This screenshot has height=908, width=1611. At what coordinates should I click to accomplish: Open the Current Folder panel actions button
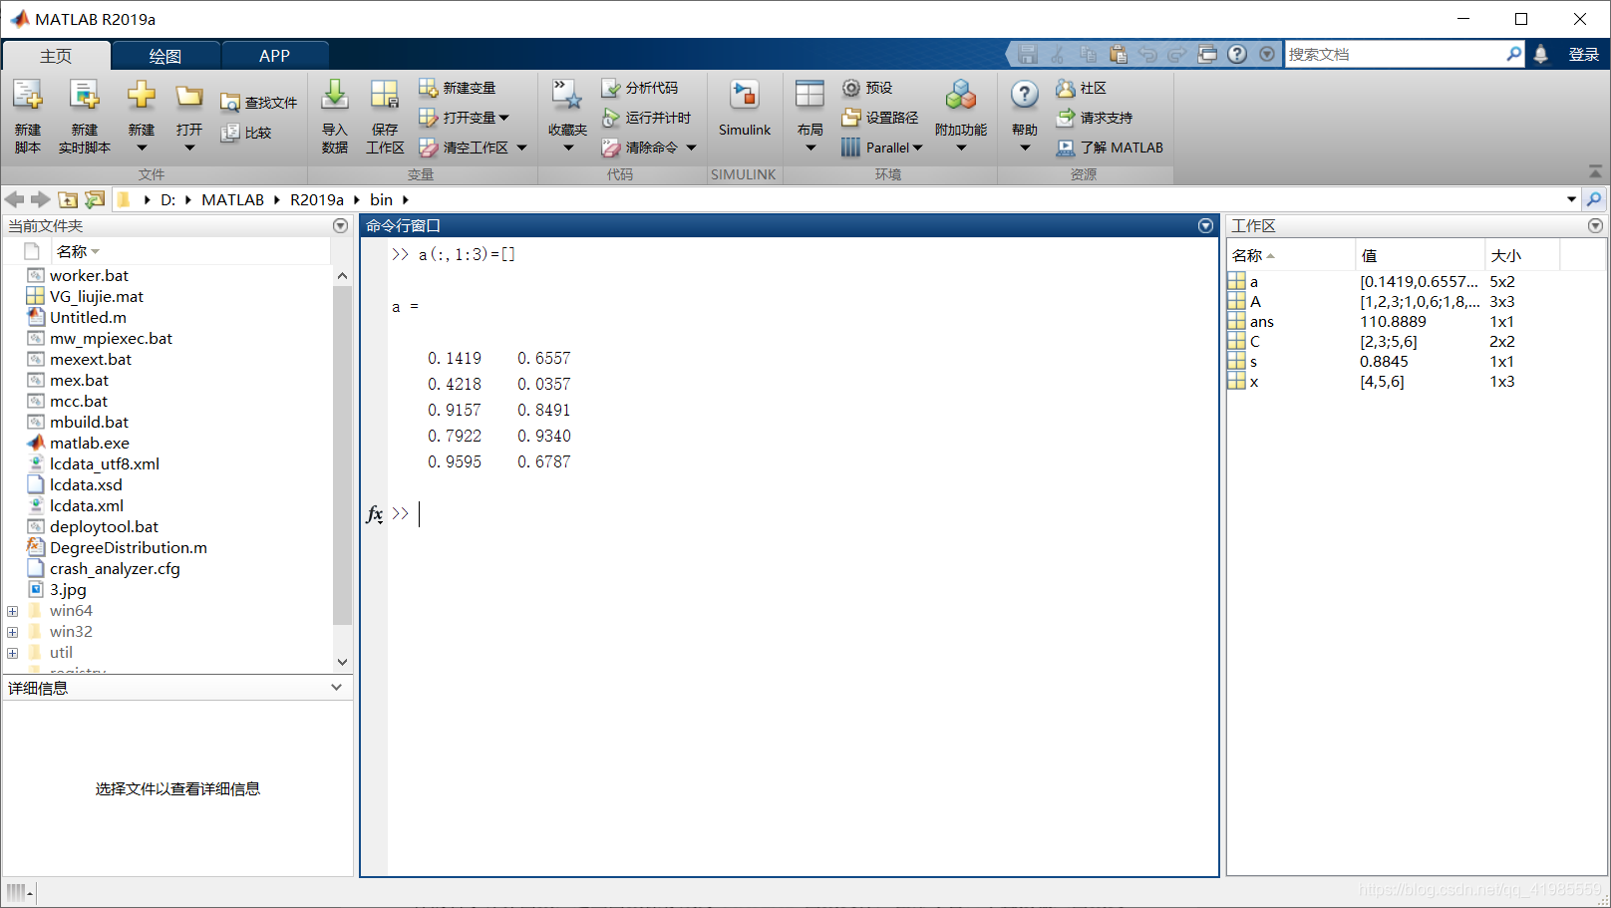pos(340,226)
